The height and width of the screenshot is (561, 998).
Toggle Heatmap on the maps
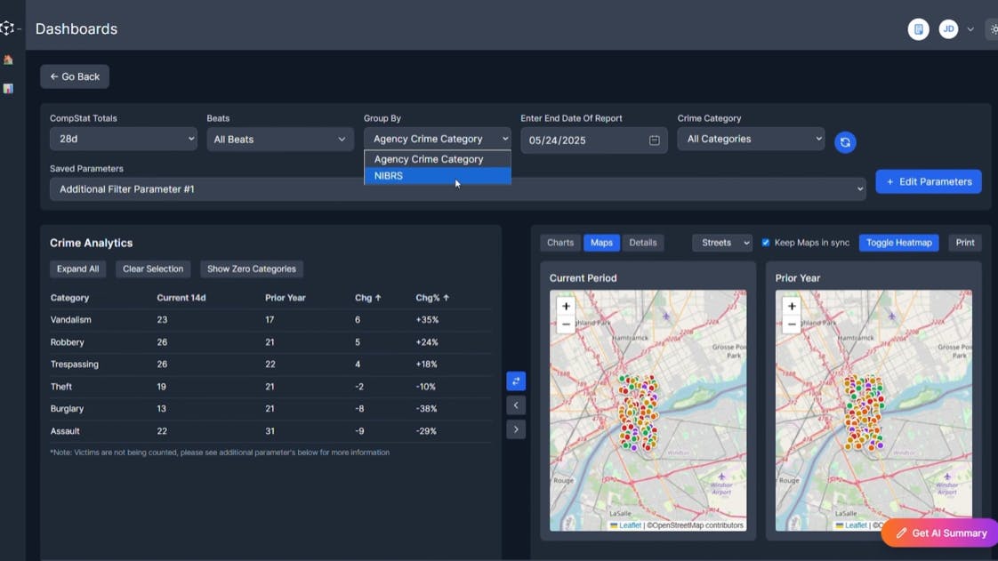[x=898, y=243]
